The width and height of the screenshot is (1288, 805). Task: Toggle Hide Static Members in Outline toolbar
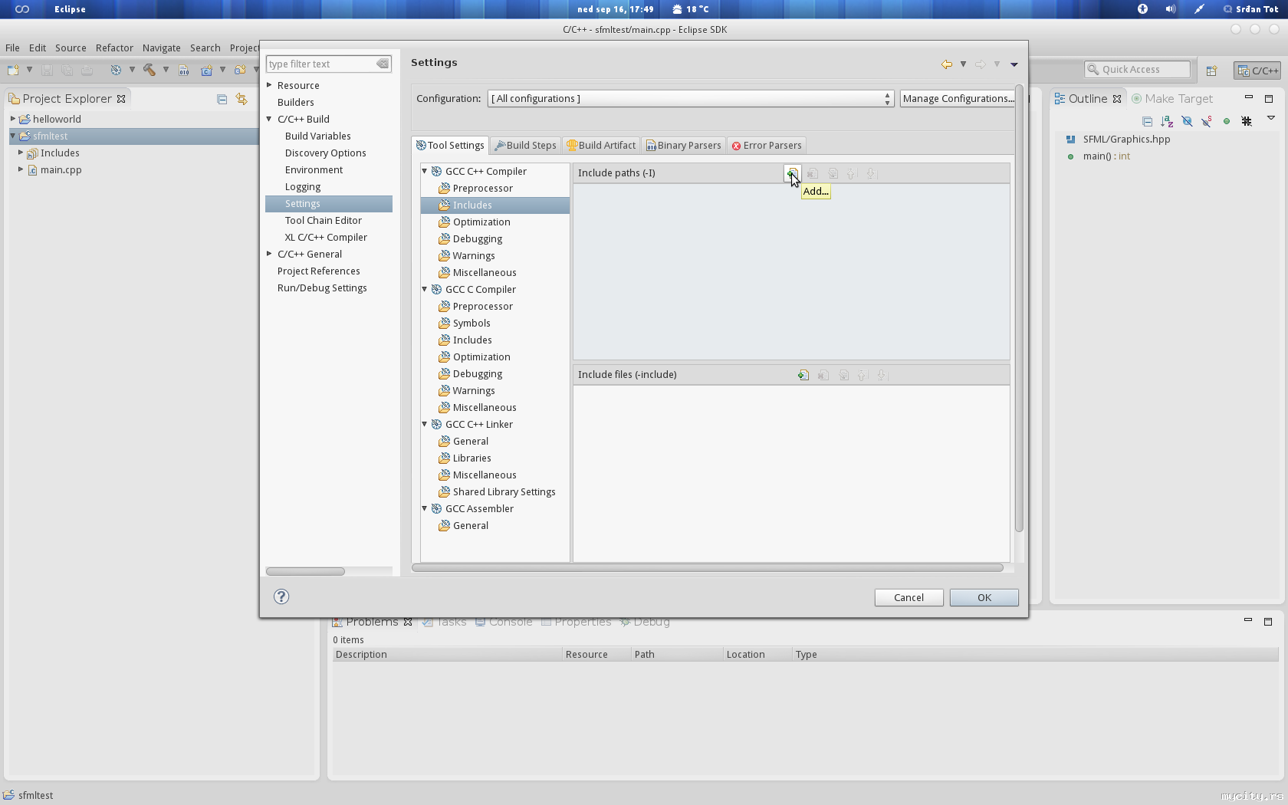1207,121
